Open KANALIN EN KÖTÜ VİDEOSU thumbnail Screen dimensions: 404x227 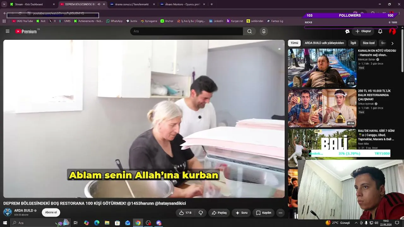click(x=322, y=68)
